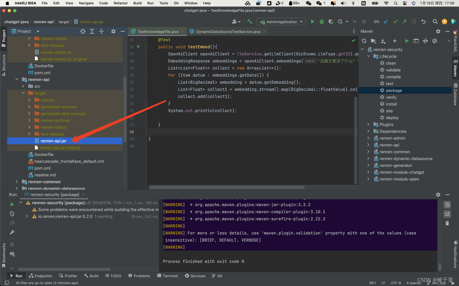The height and width of the screenshot is (286, 459).
Task: Toggle Maven skip tests mode
Action: coord(435,41)
